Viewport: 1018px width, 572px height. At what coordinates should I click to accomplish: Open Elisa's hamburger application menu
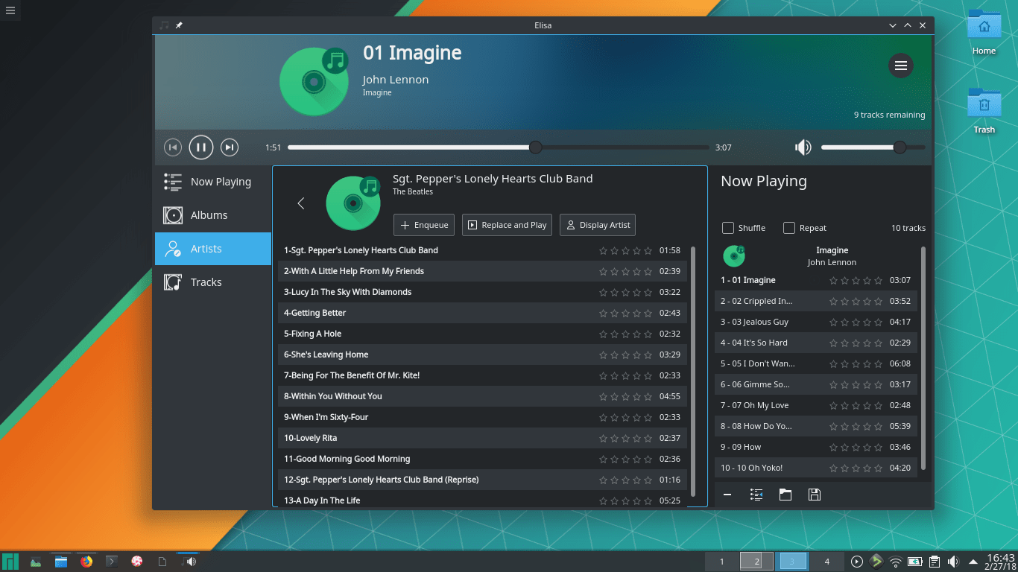(x=900, y=66)
